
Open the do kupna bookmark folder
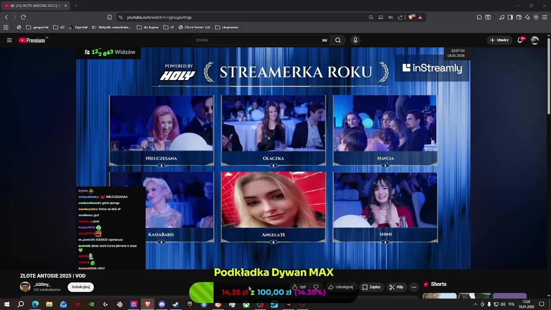coord(148,27)
